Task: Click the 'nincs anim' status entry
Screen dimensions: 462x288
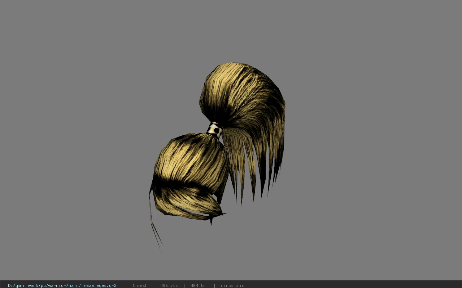Action: [234, 285]
